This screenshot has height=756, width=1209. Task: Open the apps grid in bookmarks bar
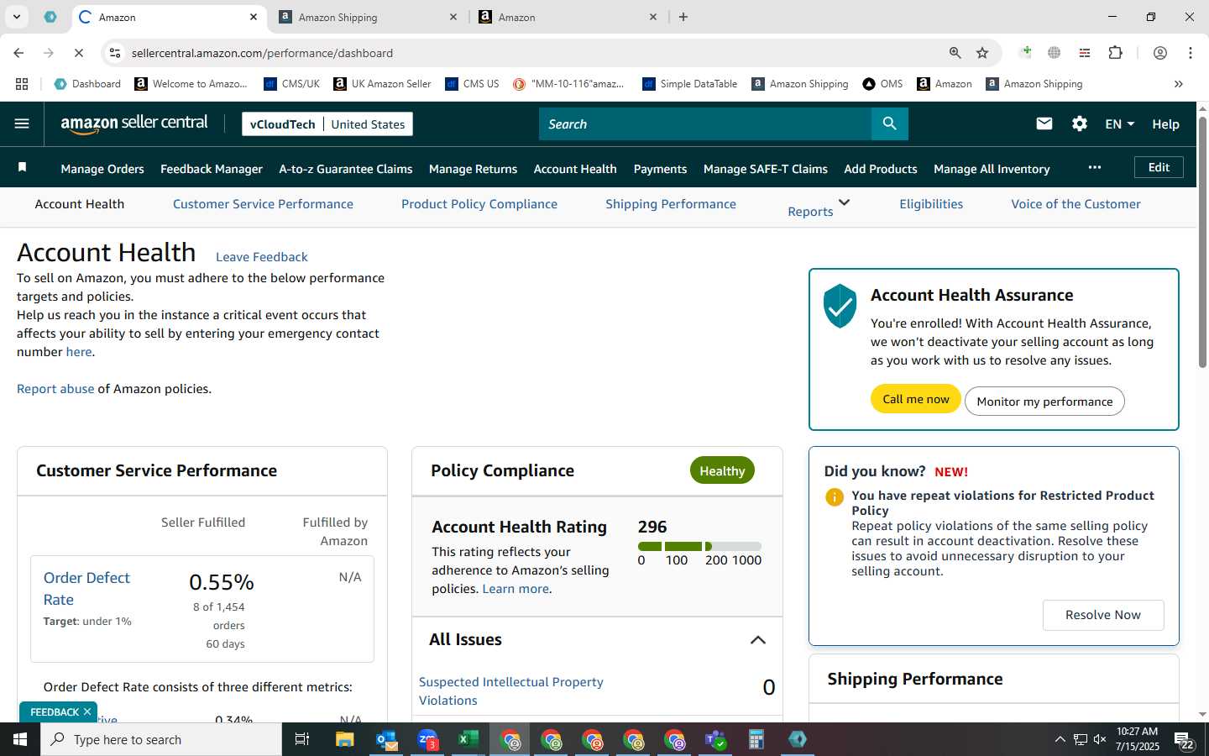pos(22,84)
